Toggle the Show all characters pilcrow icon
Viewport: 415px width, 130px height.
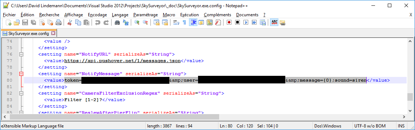(184, 22)
